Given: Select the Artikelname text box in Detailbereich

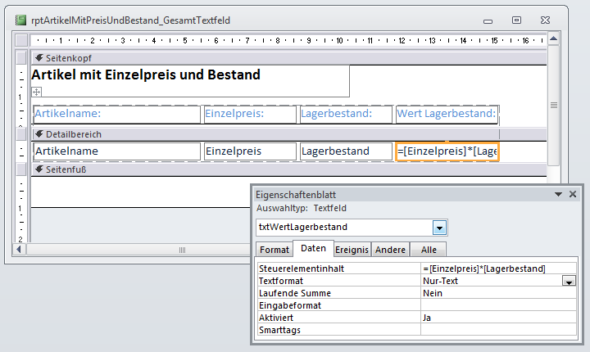Looking at the screenshot, I should pos(116,151).
